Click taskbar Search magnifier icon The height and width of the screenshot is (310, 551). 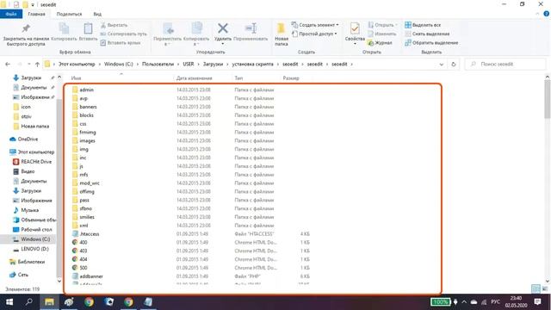pos(28,302)
